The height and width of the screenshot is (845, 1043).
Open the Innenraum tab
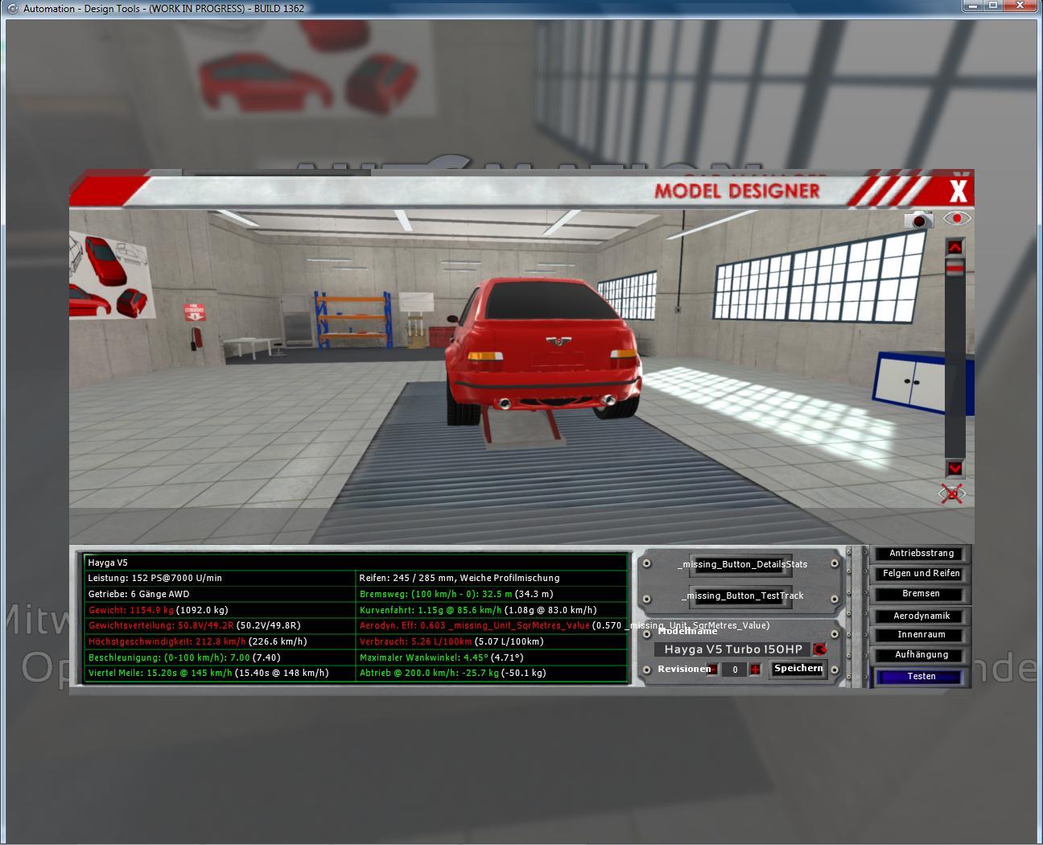pos(921,635)
